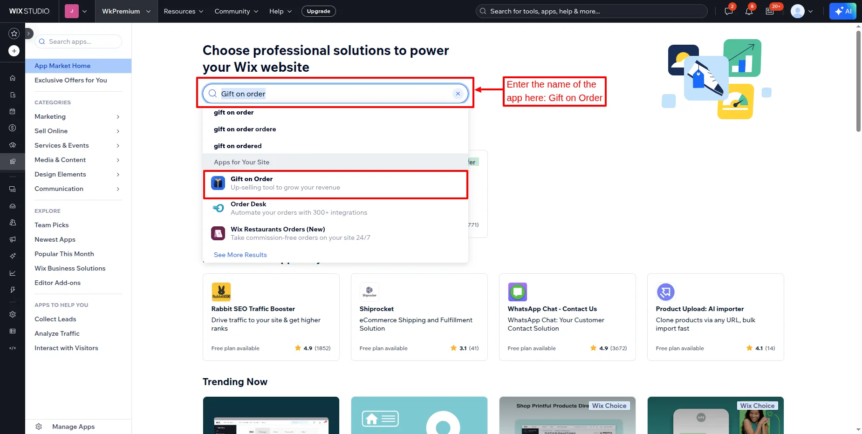The width and height of the screenshot is (862, 434).
Task: Click the Upgrade button
Action: coord(318,11)
